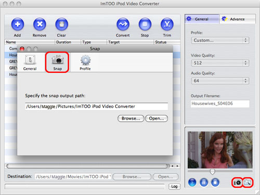Click the video preview thumbnail
The height and width of the screenshot is (195, 260).
click(x=220, y=150)
